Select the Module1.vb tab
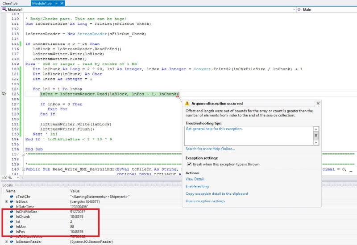 (42, 4)
